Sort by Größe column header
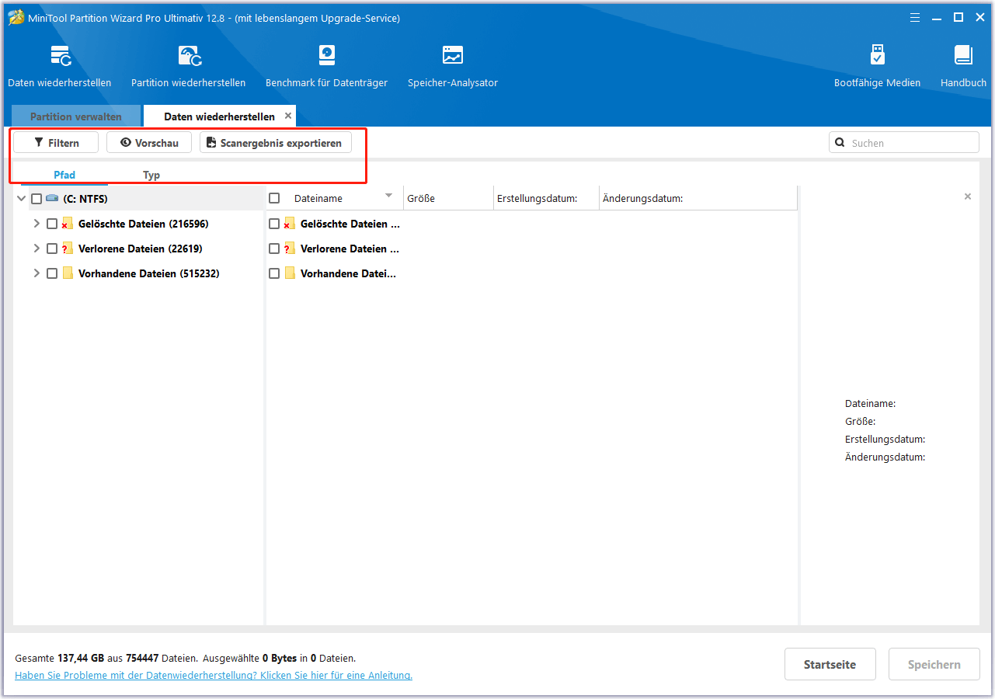995x699 pixels. (448, 198)
